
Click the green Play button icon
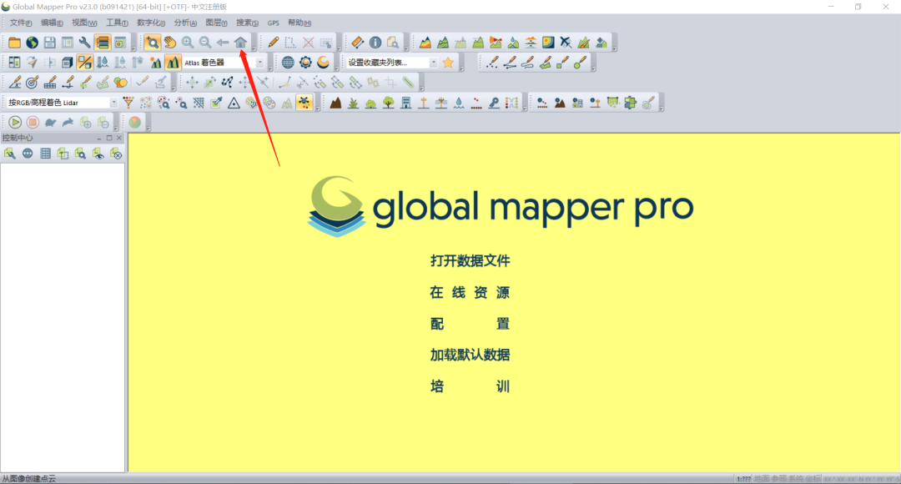(x=15, y=123)
